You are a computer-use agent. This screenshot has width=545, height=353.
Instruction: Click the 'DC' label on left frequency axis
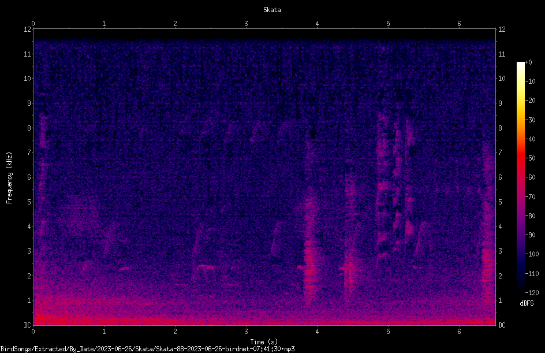tap(27, 325)
